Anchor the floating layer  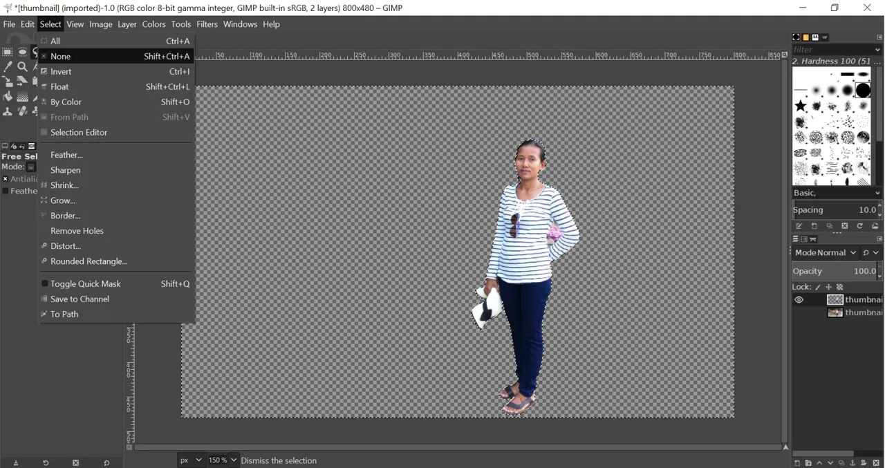853,463
